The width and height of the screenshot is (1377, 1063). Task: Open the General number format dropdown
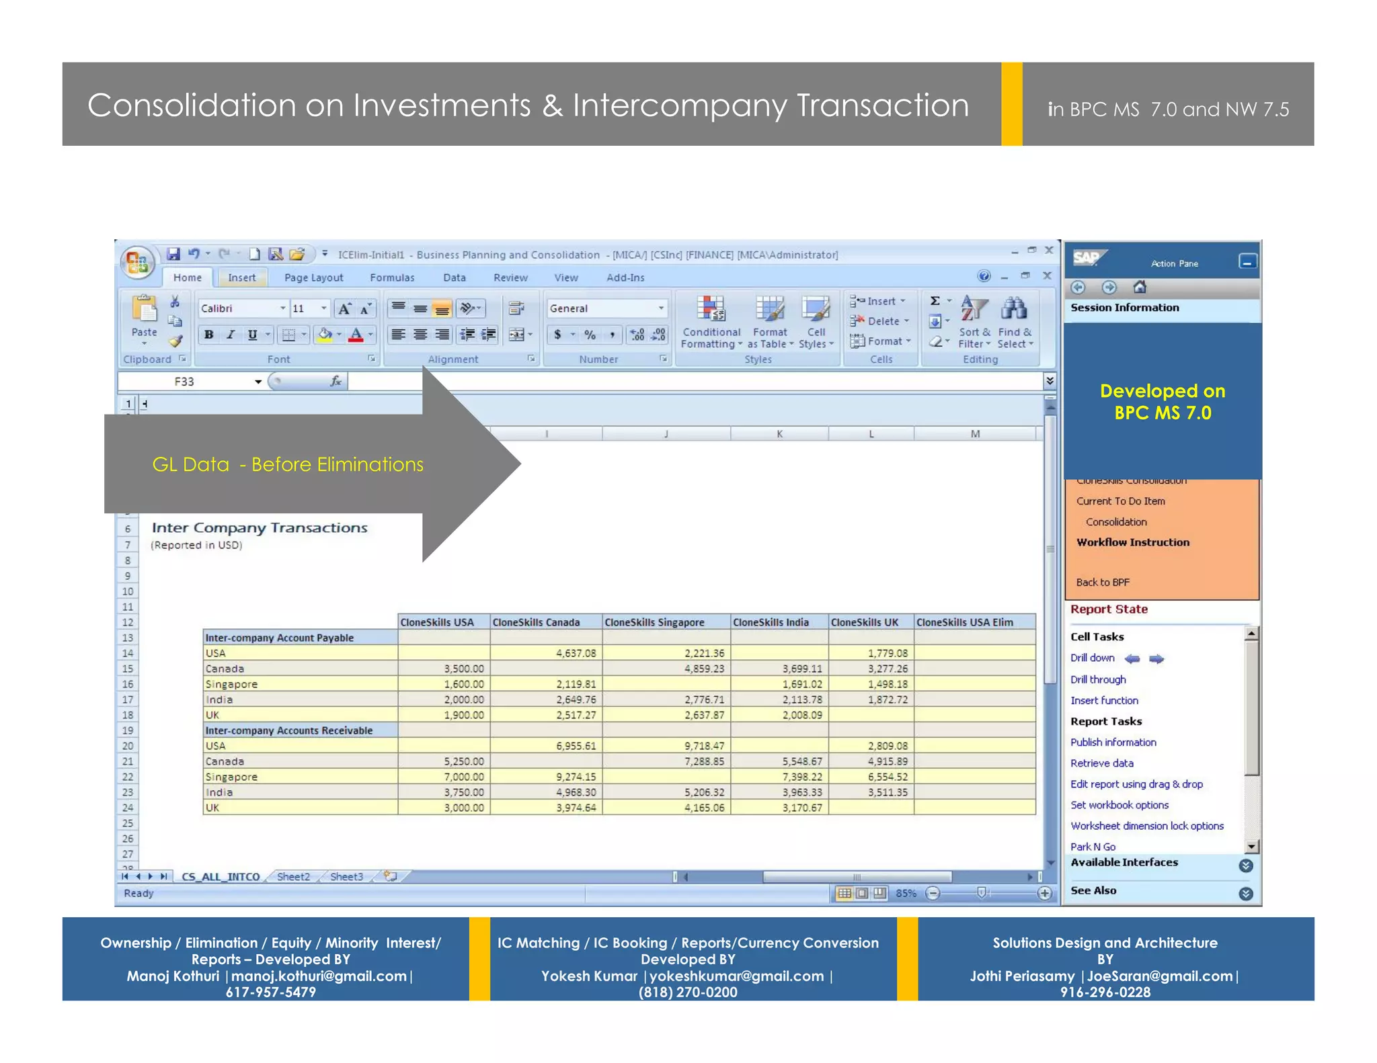coord(662,308)
